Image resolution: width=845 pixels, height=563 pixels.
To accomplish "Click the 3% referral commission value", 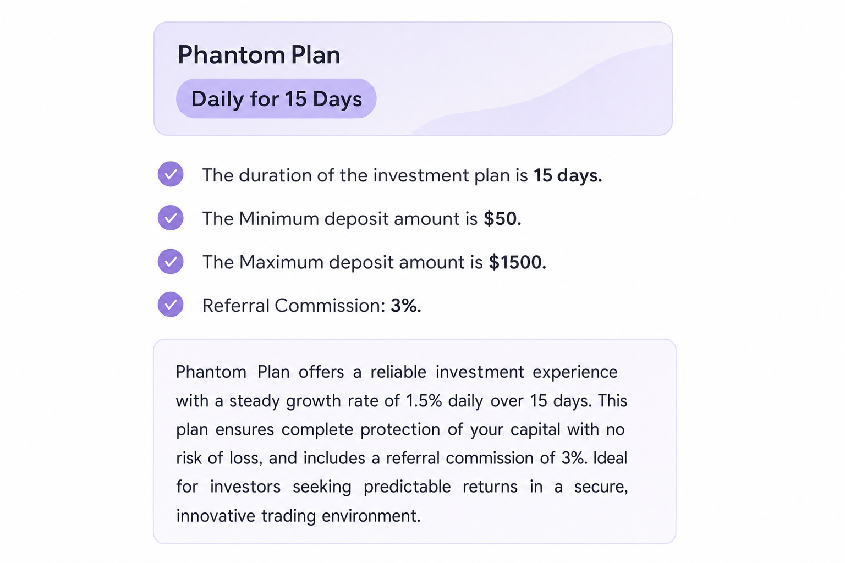I will pos(406,306).
